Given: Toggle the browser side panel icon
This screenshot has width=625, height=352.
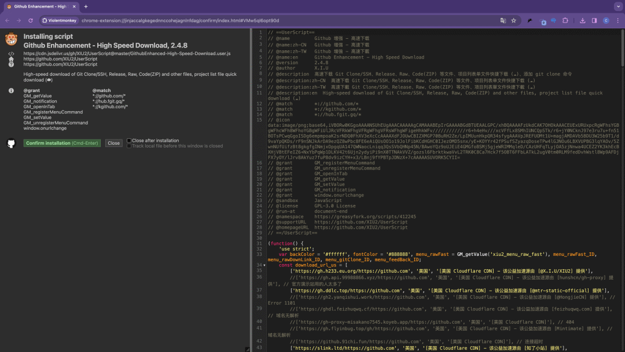Looking at the screenshot, I should point(594,20).
